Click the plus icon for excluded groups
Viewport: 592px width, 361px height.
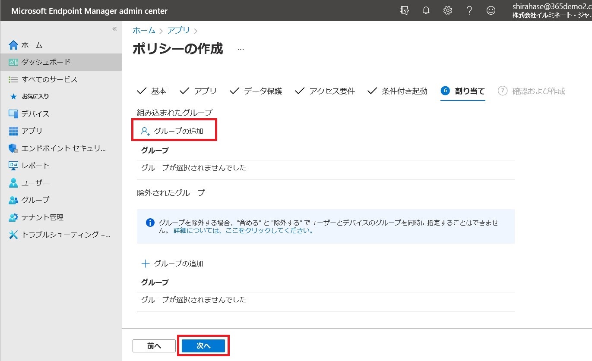pyautogui.click(x=146, y=264)
